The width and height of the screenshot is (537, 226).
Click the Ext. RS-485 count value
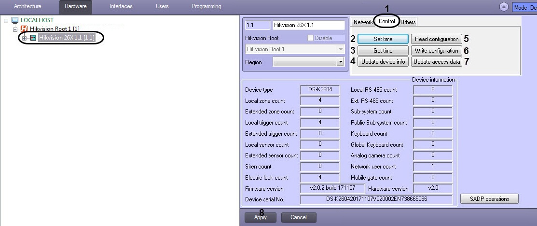point(433,101)
